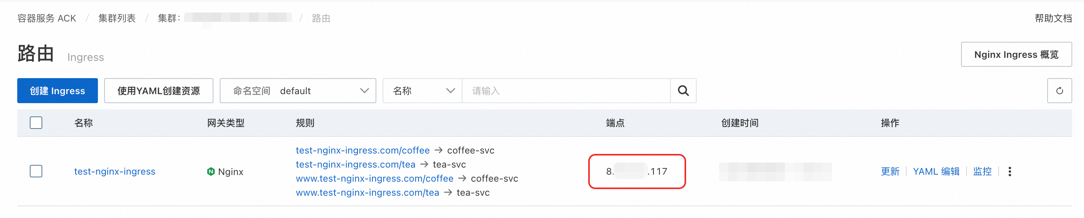Go to 集群列表 breadcrumb
This screenshot has height=218, width=1084.
tap(117, 18)
